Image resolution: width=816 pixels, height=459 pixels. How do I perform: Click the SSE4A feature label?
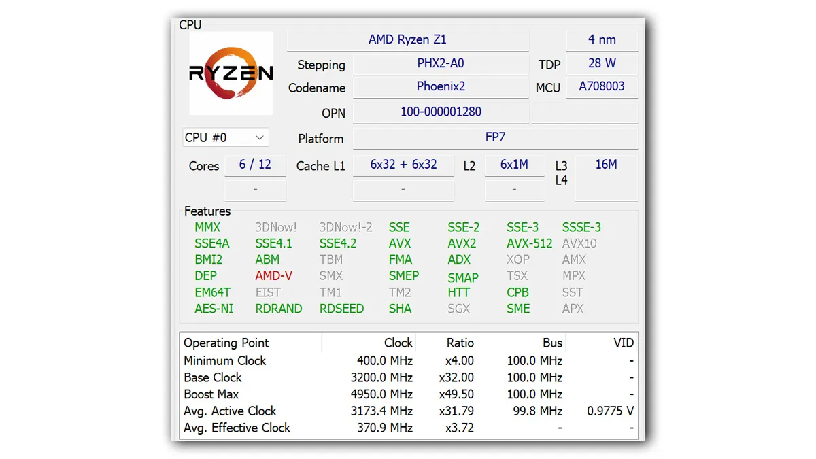point(212,243)
